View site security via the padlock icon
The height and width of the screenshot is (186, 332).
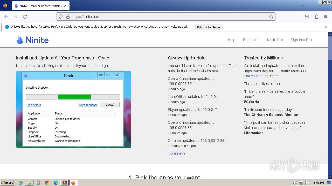coord(68,17)
